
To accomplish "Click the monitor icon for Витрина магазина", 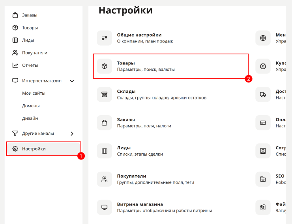I will [x=105, y=207].
